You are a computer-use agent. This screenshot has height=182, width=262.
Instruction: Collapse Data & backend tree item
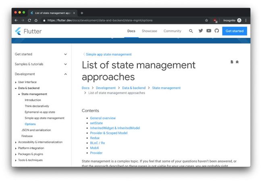tap(16, 88)
